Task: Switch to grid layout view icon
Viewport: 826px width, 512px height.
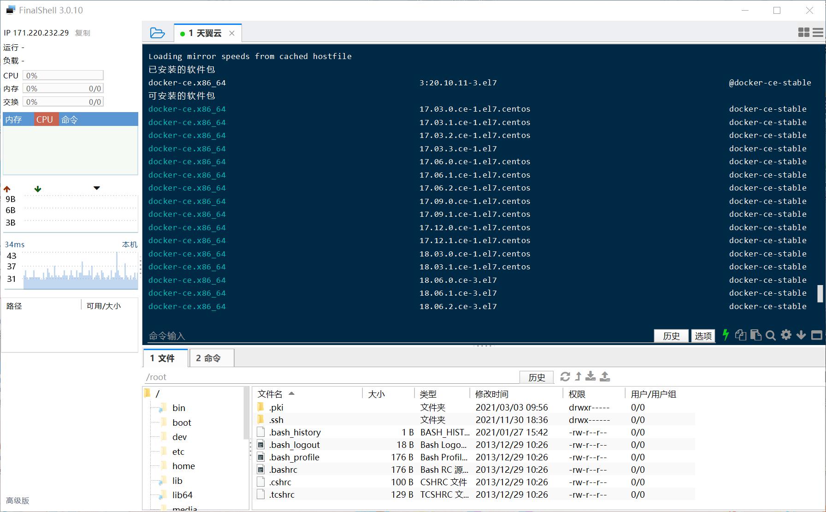Action: 803,32
